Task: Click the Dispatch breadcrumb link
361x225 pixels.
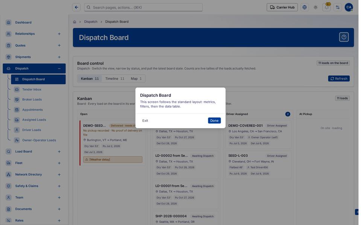Action: pyautogui.click(x=91, y=22)
